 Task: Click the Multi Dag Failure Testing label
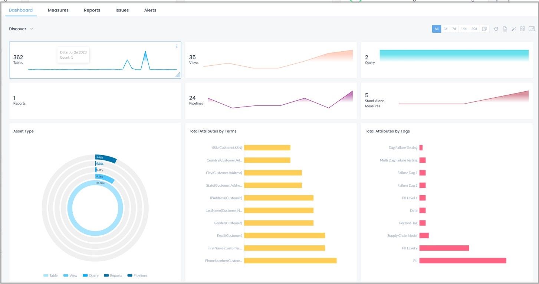(398, 160)
